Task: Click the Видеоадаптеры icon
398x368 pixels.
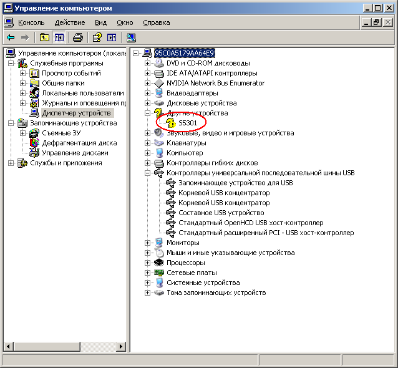Action: [159, 93]
